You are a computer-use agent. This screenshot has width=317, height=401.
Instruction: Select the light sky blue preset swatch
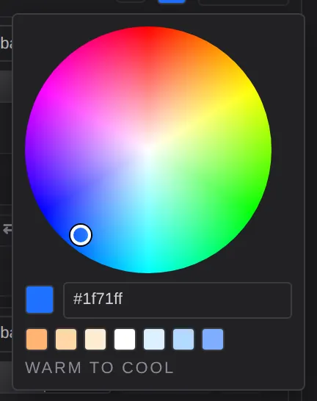coord(183,339)
